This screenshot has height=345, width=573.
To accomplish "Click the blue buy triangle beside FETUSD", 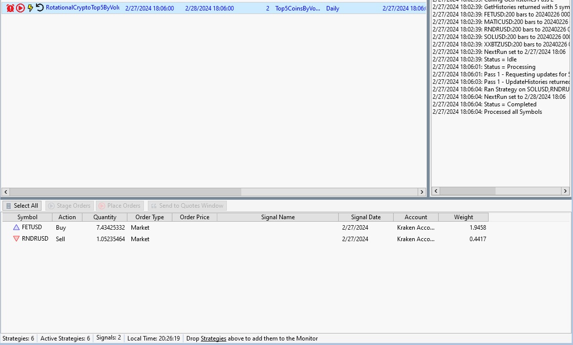I will [16, 227].
